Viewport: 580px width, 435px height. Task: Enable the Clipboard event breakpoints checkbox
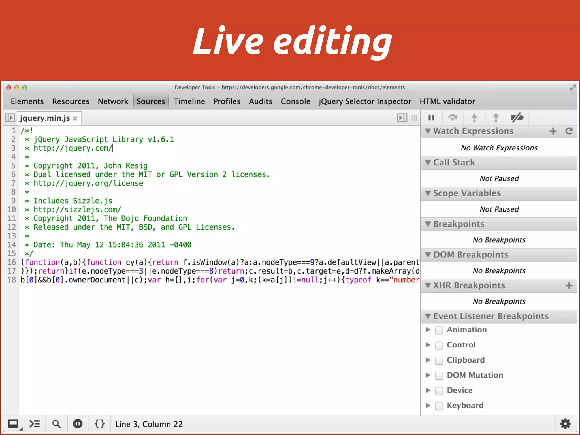tap(439, 361)
